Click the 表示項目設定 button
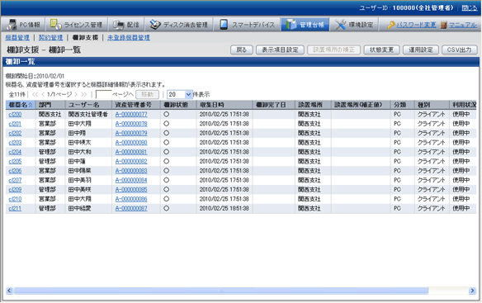This screenshot has width=482, height=303. pos(280,50)
